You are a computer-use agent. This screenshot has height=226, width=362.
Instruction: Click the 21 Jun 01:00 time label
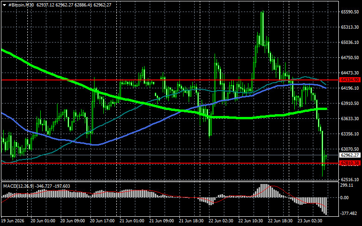(132, 221)
